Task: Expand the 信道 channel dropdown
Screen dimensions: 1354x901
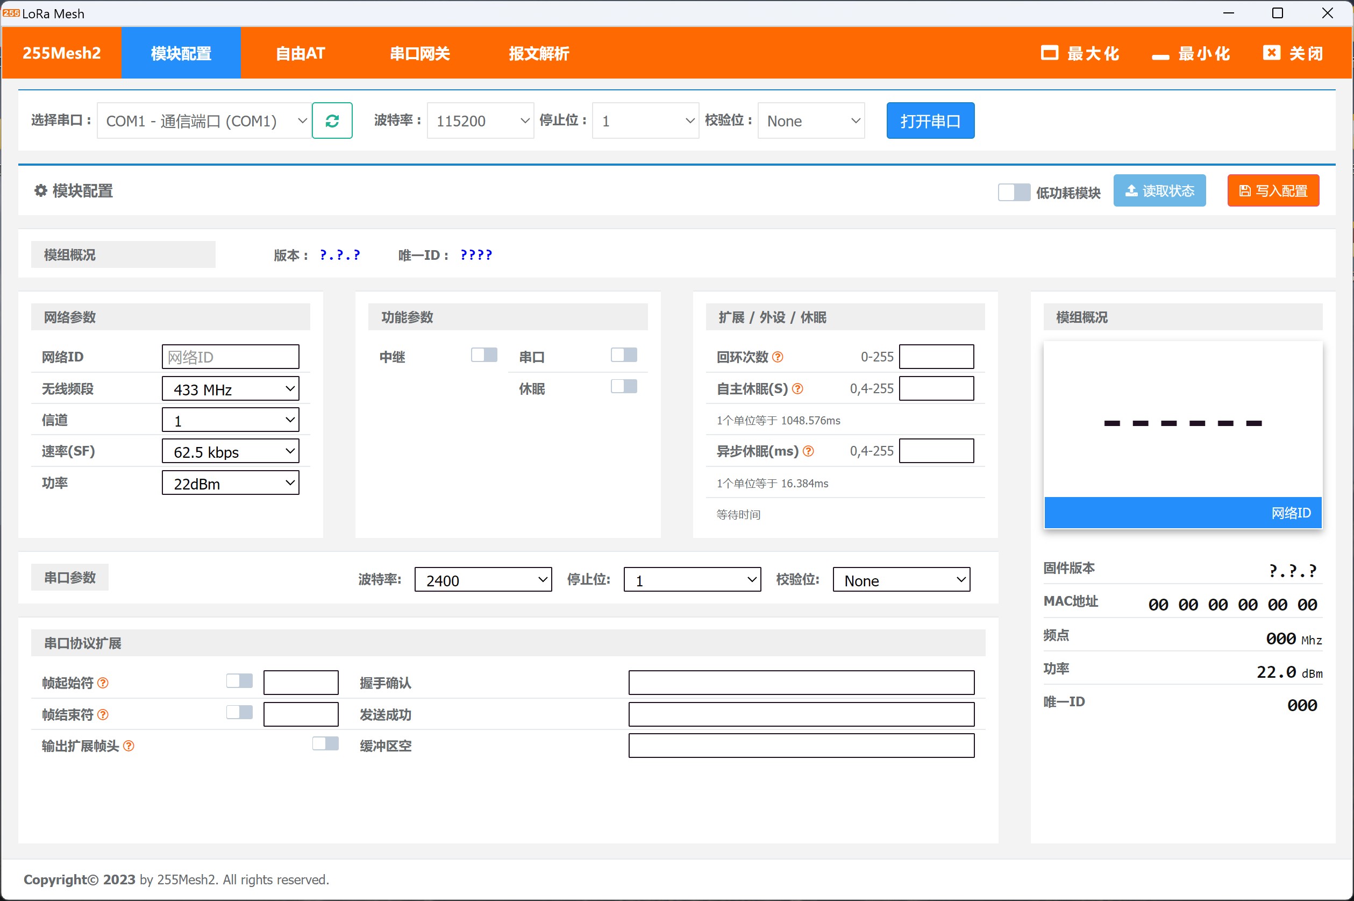Action: (x=230, y=420)
